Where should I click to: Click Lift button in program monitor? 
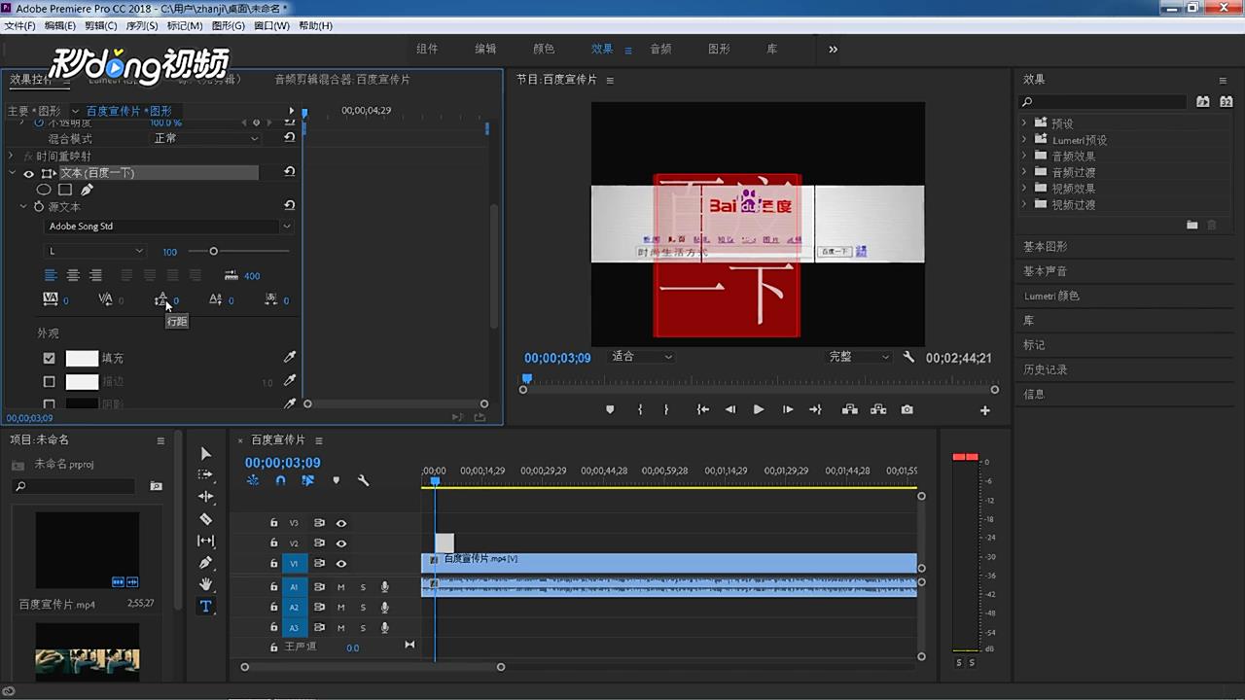[x=849, y=409]
